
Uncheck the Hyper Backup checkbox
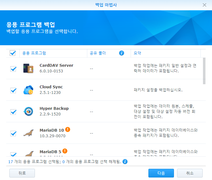[13, 112]
